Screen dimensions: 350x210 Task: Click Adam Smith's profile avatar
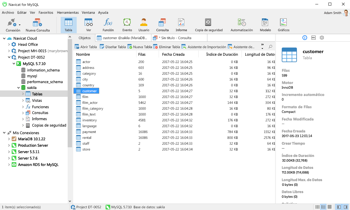pyautogui.click(x=346, y=13)
